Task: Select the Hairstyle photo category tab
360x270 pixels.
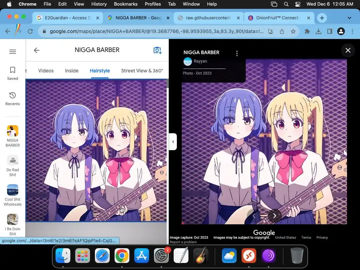Action: [x=99, y=71]
